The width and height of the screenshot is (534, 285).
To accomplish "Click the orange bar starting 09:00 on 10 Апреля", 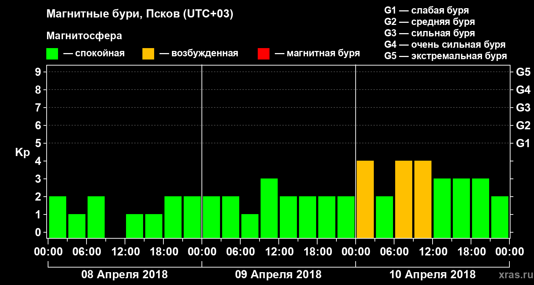I will point(423,199).
